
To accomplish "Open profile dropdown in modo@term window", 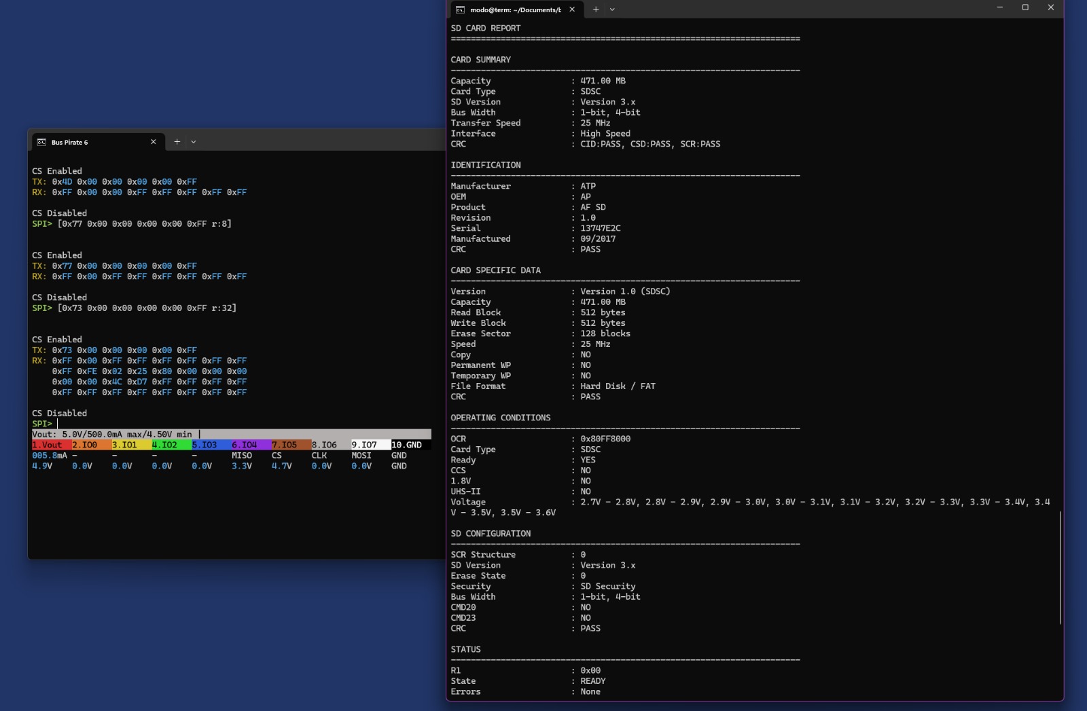I will [x=612, y=10].
